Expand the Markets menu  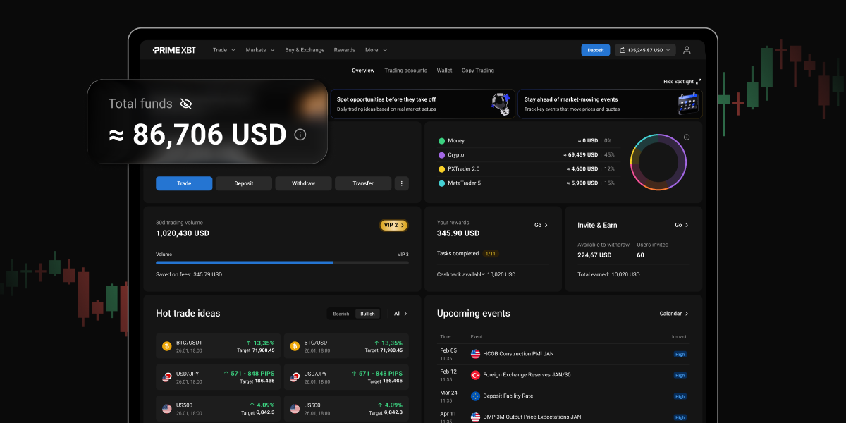pyautogui.click(x=260, y=50)
